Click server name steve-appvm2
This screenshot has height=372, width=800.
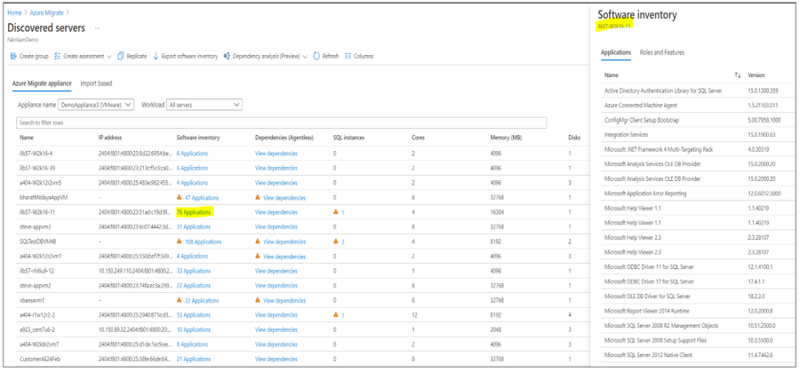[x=37, y=285]
